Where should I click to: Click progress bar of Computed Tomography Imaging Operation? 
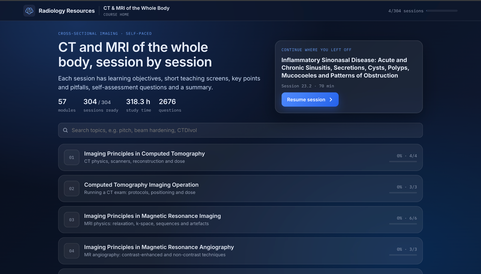[403, 193]
